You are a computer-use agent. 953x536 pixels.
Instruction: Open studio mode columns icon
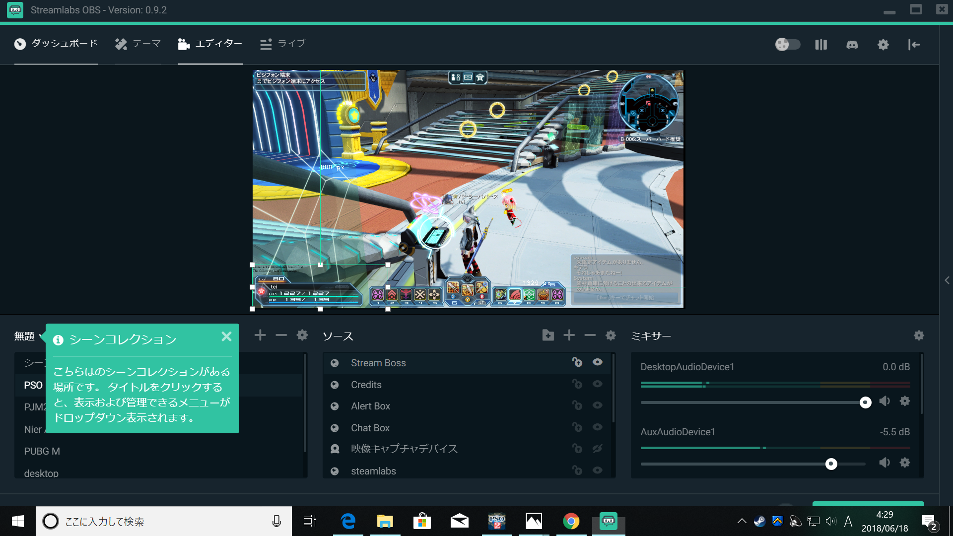(821, 45)
